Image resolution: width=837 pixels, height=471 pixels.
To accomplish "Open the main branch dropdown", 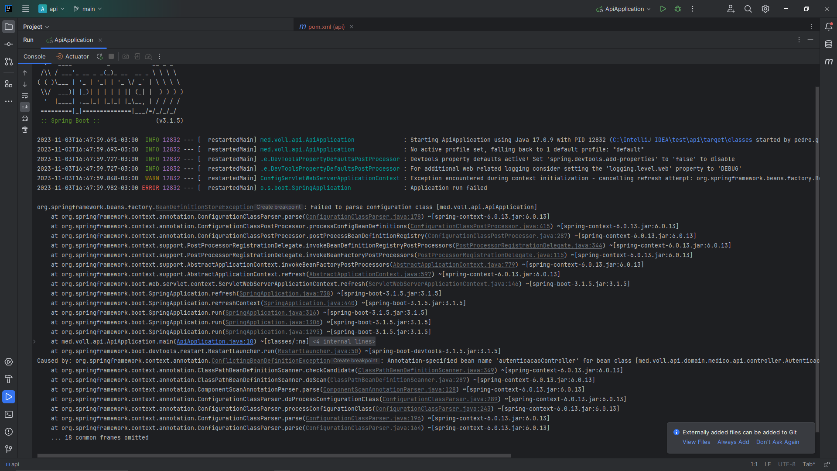I will point(88,9).
